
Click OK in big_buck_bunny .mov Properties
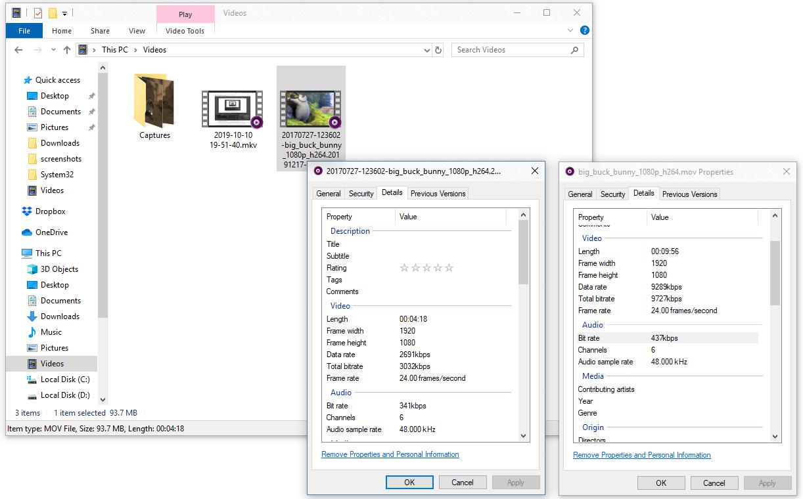pyautogui.click(x=661, y=483)
